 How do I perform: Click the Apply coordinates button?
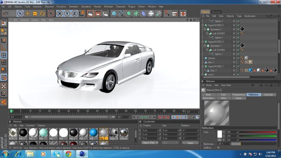190,143
